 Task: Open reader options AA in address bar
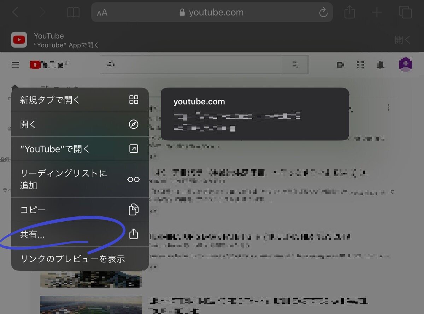(102, 13)
